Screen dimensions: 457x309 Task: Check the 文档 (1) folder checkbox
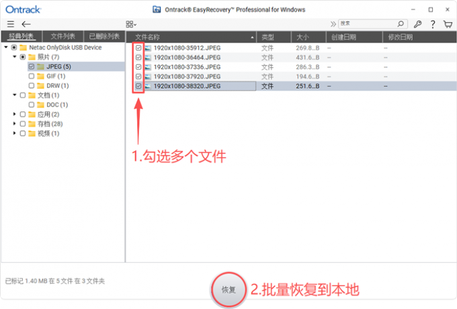coord(23,95)
